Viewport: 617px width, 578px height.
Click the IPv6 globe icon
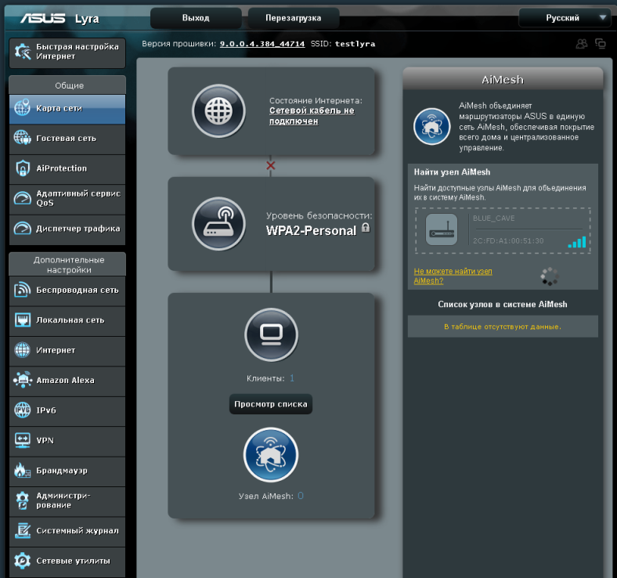(23, 410)
